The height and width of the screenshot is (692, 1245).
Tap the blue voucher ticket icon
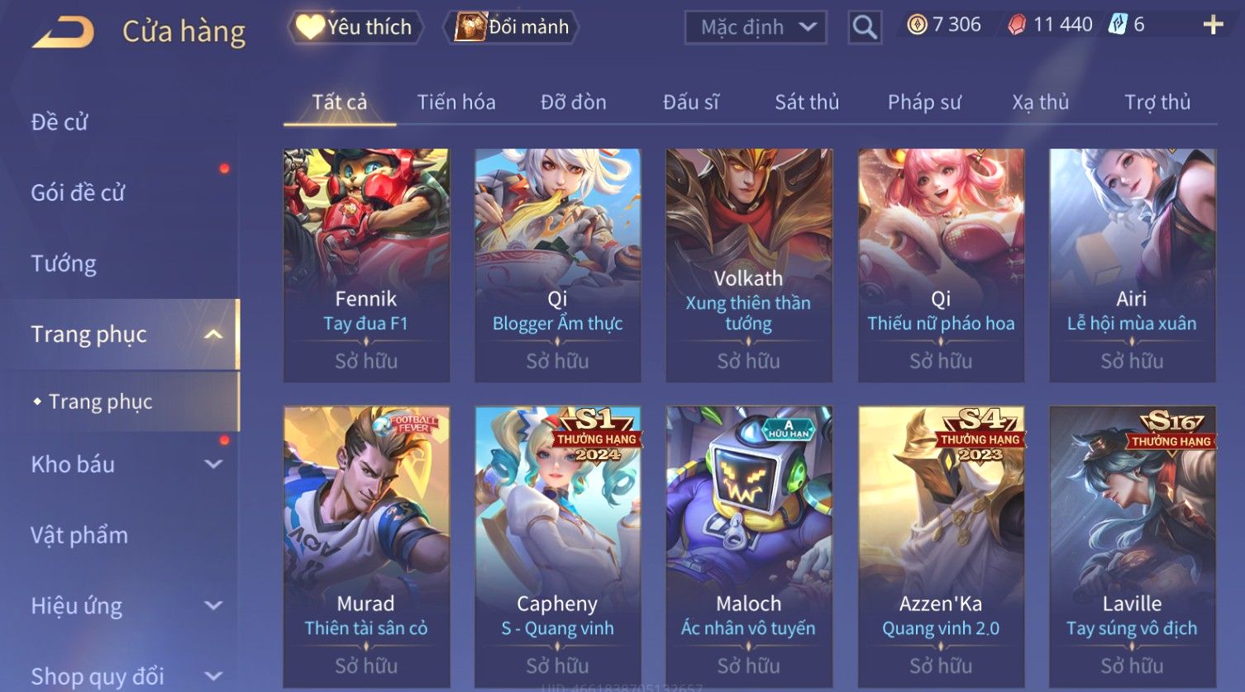(1118, 24)
